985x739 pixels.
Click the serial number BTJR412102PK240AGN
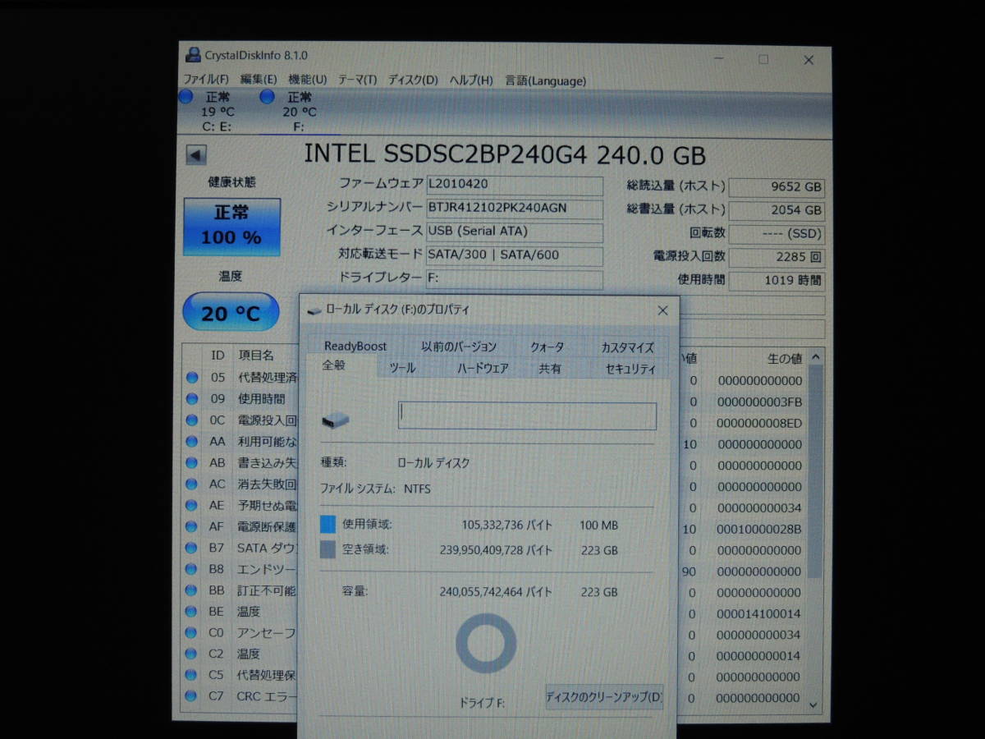pos(514,209)
